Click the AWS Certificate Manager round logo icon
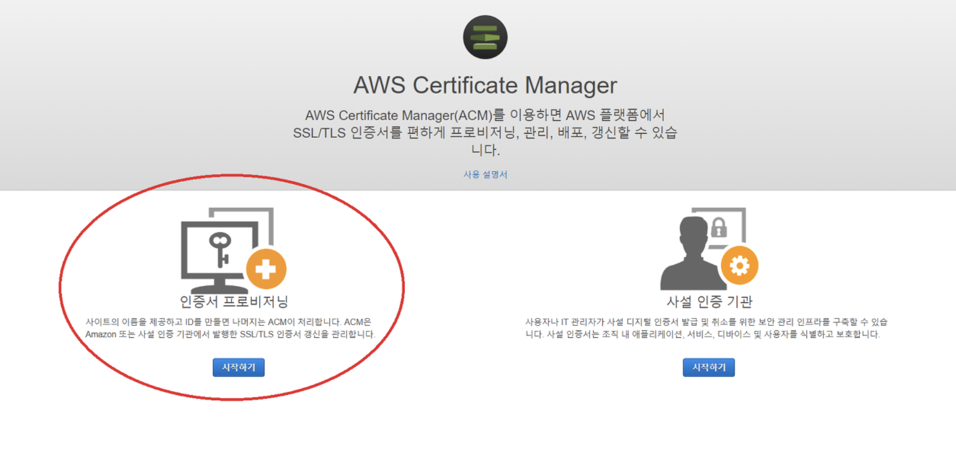 point(485,37)
